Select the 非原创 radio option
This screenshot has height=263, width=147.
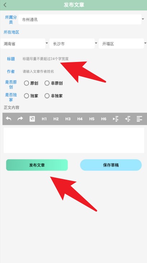pos(54,83)
